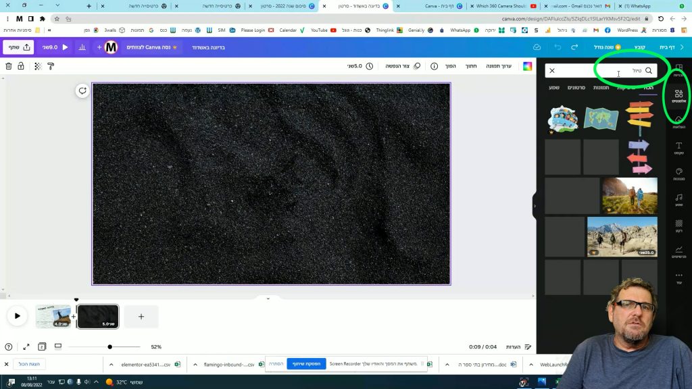692x389 pixels.
Task: Insert the pastel arrows signpost graphic
Action: pyautogui.click(x=639, y=157)
